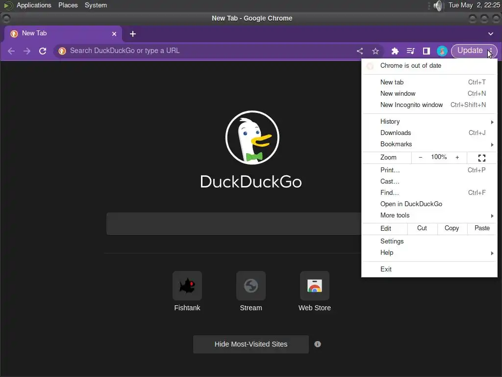Bookmark this tab with the star icon

376,51
